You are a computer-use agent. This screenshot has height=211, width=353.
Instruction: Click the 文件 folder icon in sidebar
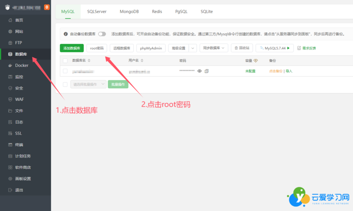point(10,111)
